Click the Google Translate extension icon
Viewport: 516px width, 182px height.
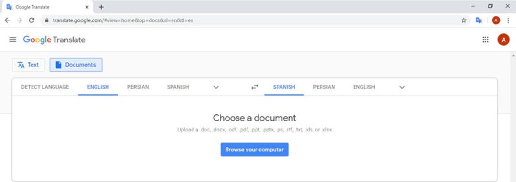[479, 20]
